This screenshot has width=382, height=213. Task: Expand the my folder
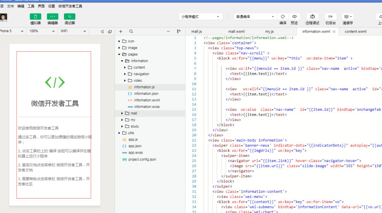pos(122,120)
